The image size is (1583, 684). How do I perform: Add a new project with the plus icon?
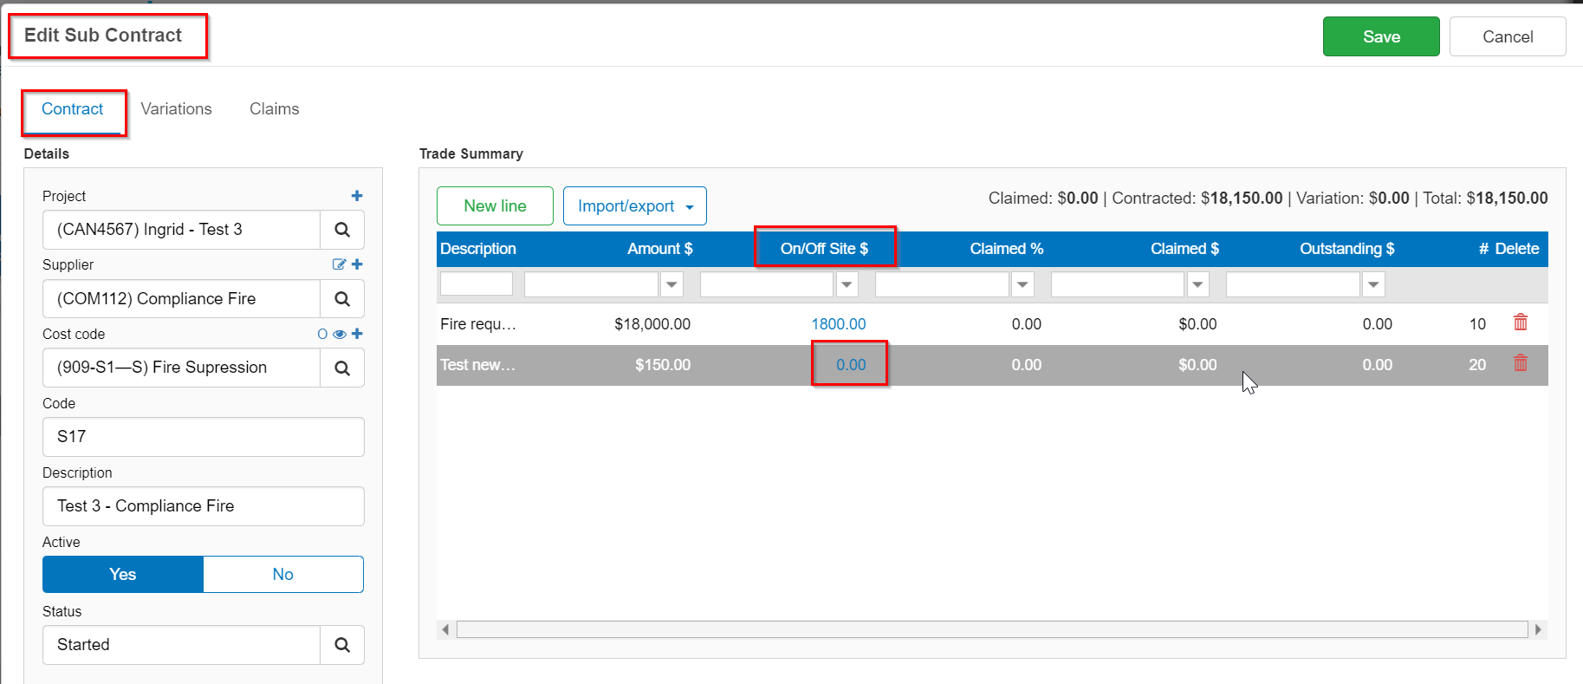point(357,196)
